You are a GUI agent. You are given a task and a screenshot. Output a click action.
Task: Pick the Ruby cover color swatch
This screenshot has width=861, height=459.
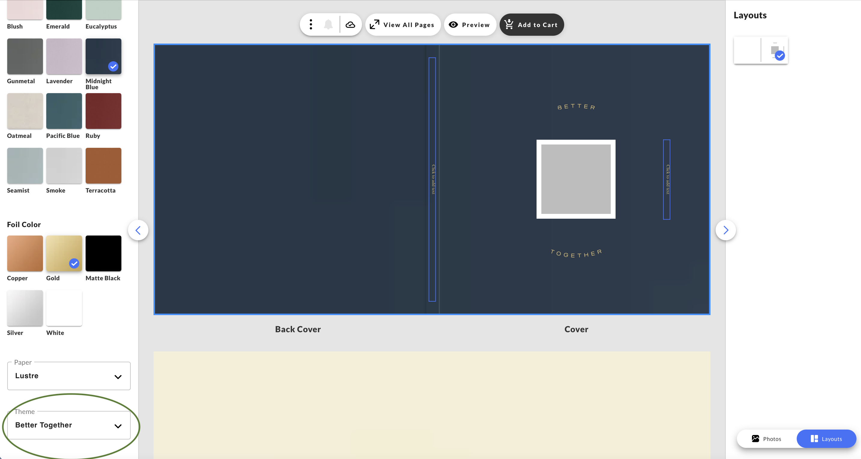click(103, 111)
